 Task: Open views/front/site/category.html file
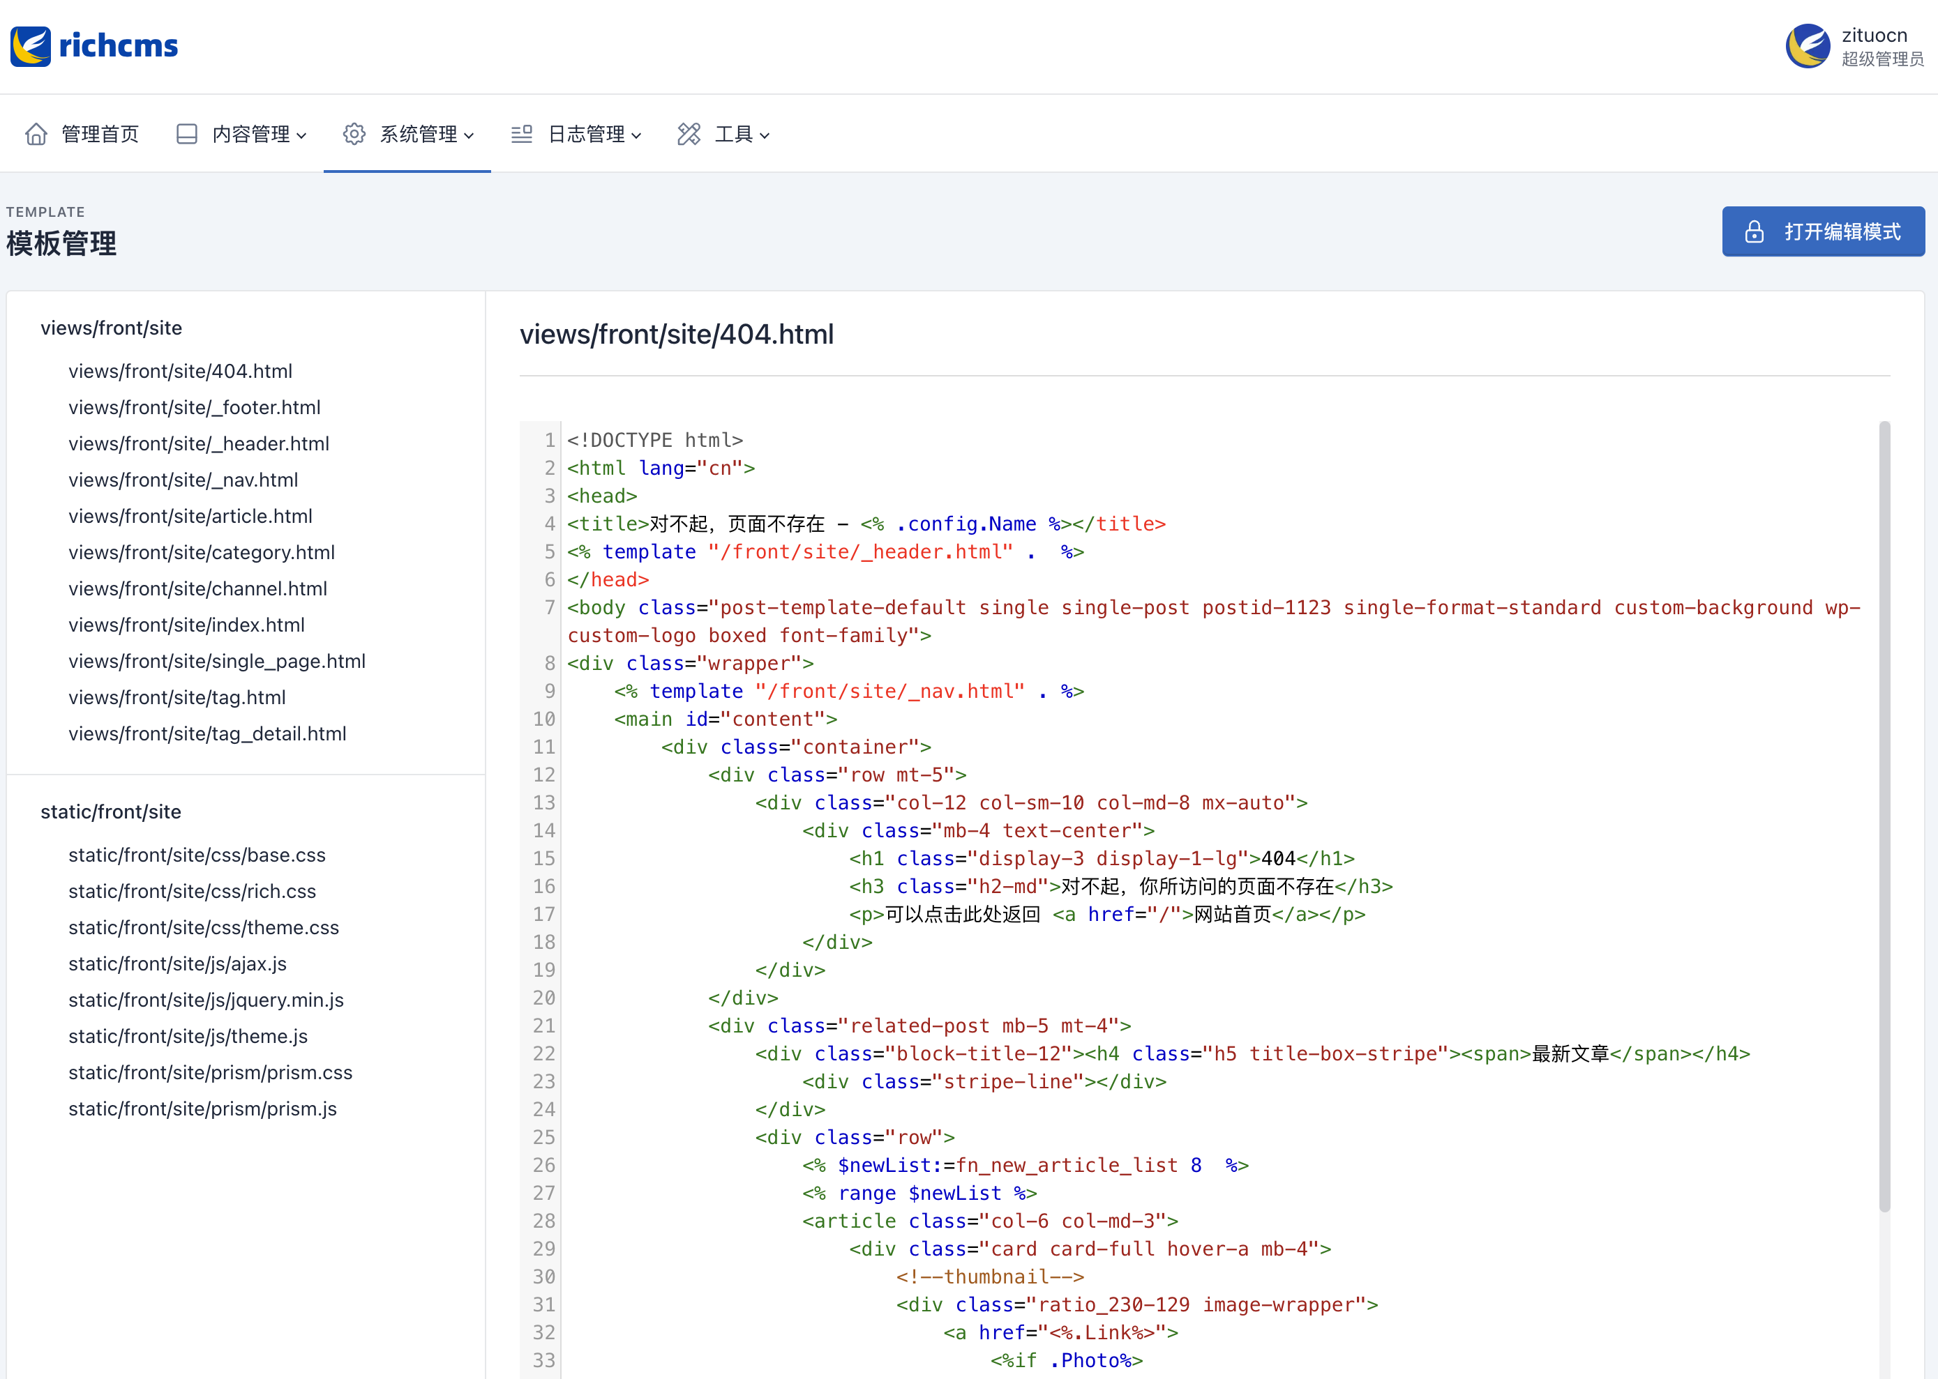coord(202,553)
